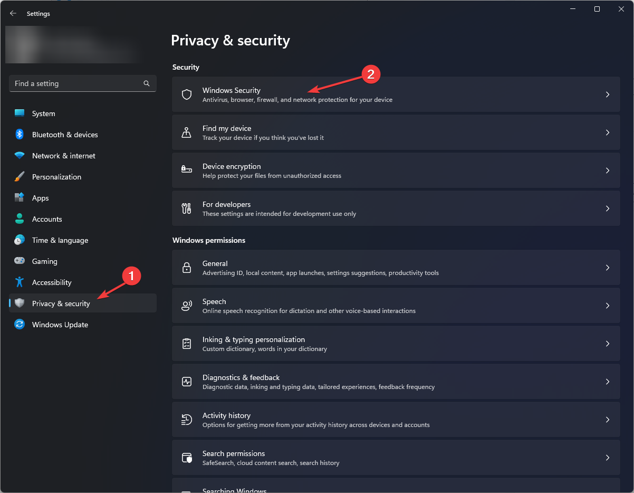Click the Apps grid icon
Viewport: 634px width, 493px height.
[x=20, y=198]
